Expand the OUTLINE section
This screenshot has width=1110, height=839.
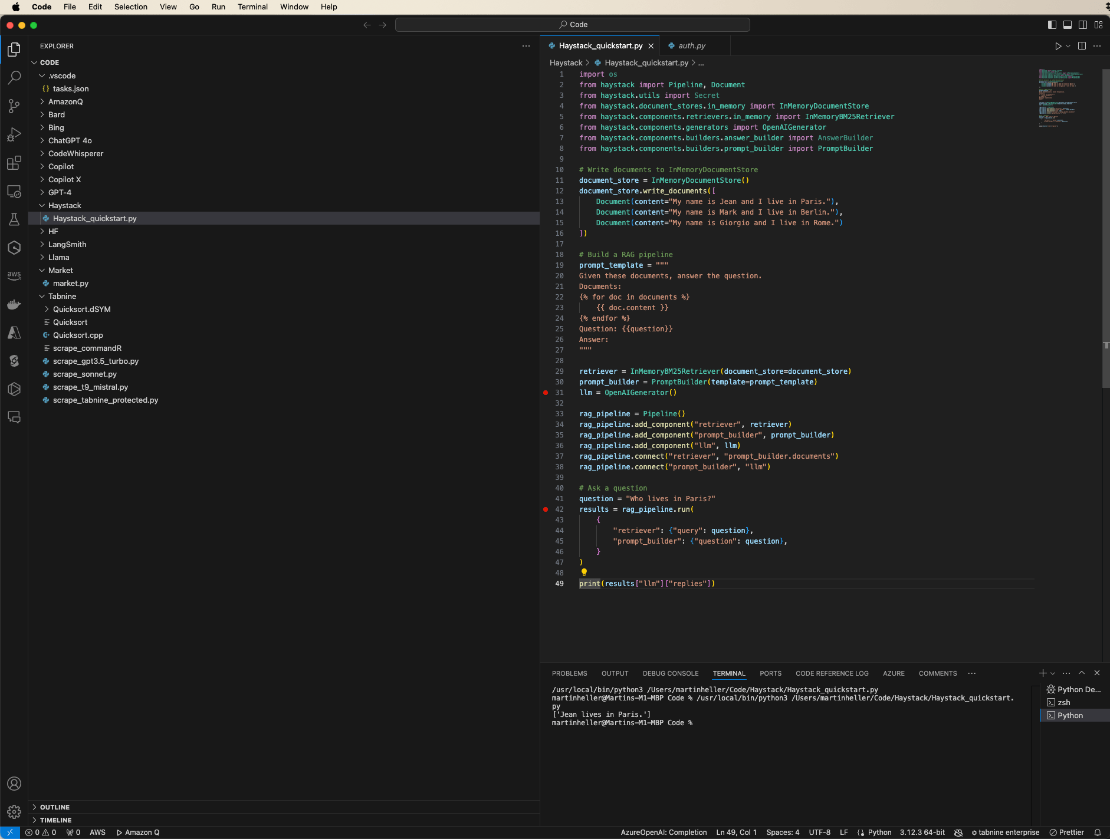click(55, 807)
